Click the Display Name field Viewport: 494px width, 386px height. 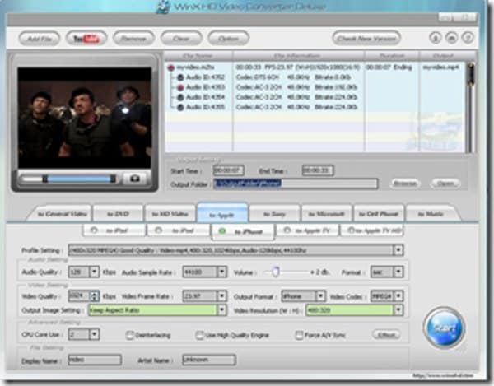coord(95,360)
